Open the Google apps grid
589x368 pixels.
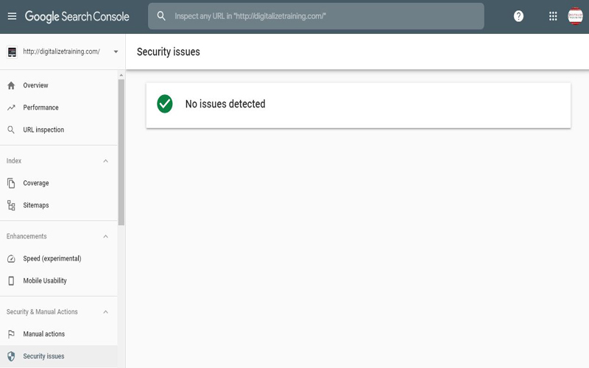click(553, 16)
